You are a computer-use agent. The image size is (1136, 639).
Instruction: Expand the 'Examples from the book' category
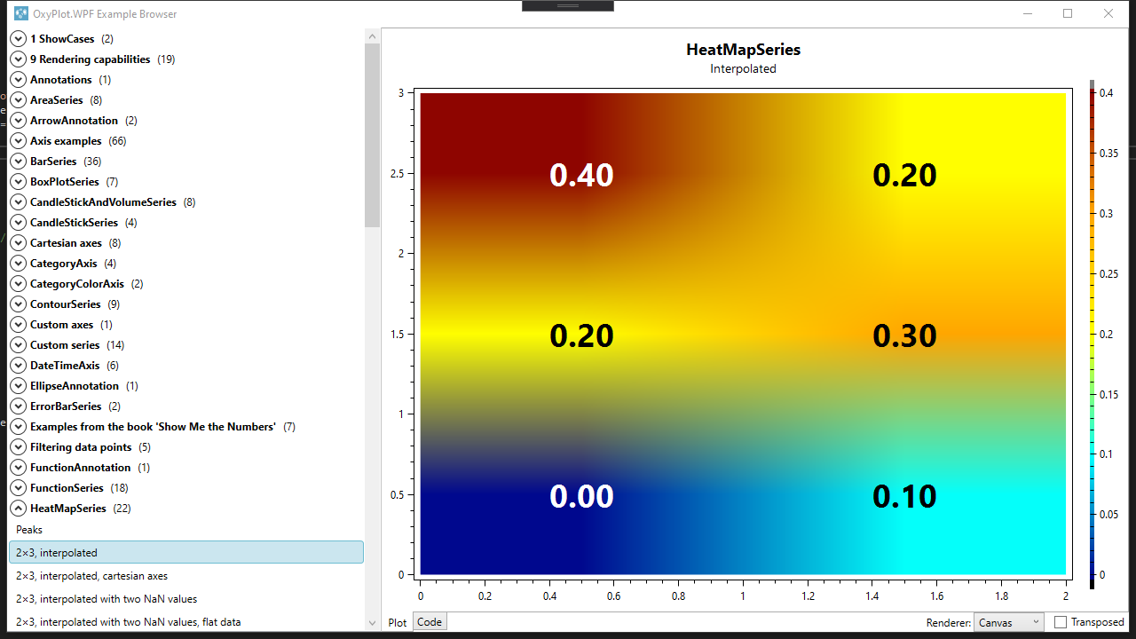click(x=18, y=426)
